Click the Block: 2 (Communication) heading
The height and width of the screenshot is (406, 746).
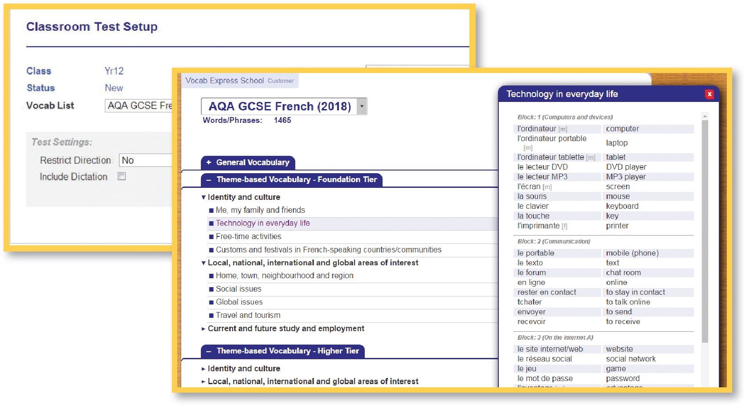click(x=554, y=242)
